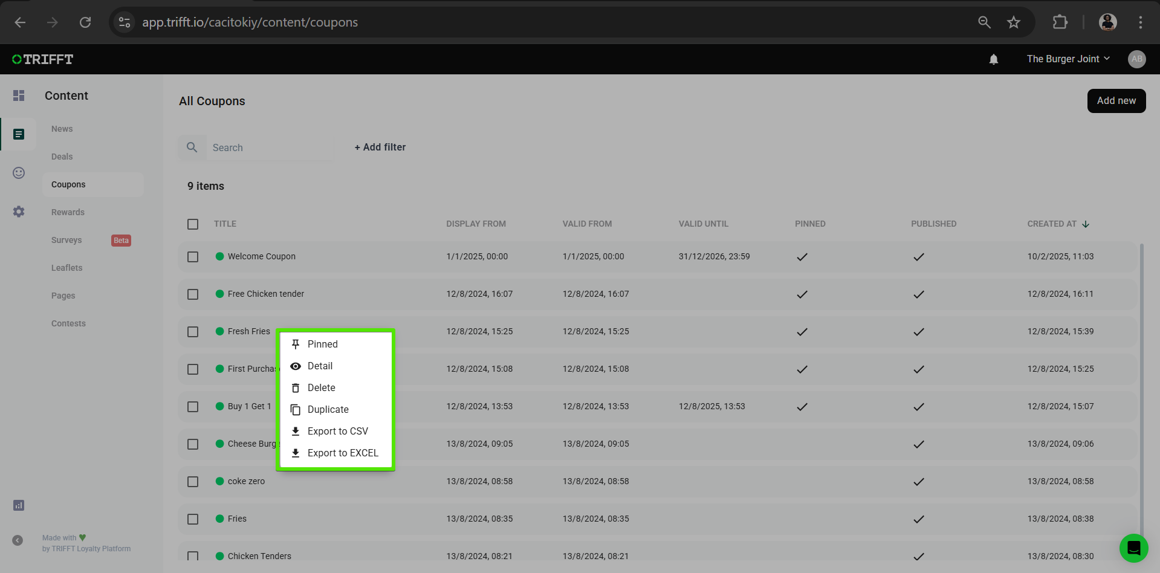The height and width of the screenshot is (573, 1160).
Task: Open the AB user avatar menu
Action: (1136, 59)
